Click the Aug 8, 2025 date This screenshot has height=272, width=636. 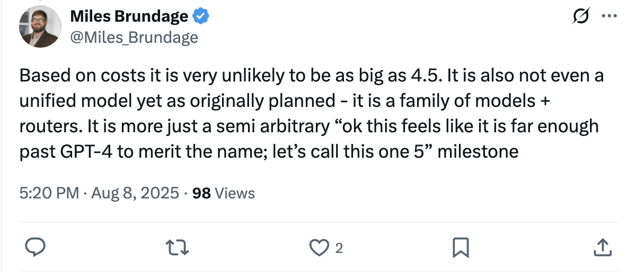[135, 193]
